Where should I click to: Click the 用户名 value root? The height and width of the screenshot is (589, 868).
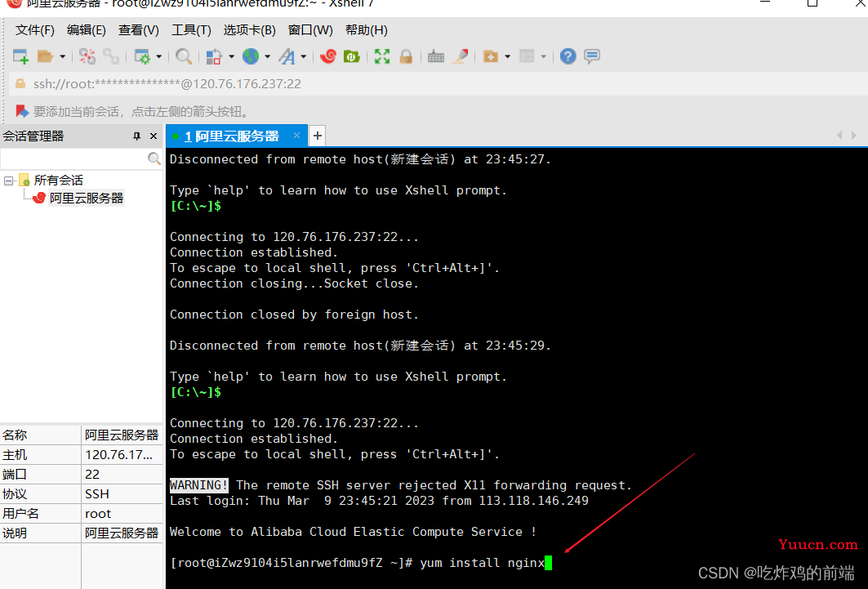coord(98,514)
